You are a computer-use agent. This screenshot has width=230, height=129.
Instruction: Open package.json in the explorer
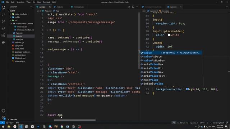click(20, 55)
